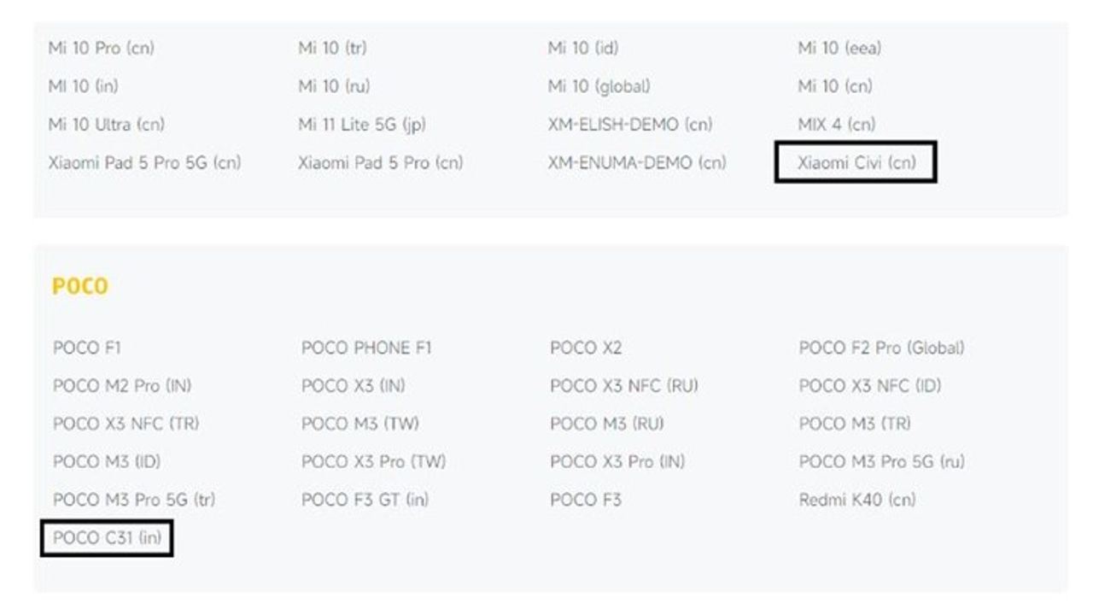Open XM-ELISH-DEMO (cn) link
The height and width of the screenshot is (615, 1093).
tap(630, 125)
